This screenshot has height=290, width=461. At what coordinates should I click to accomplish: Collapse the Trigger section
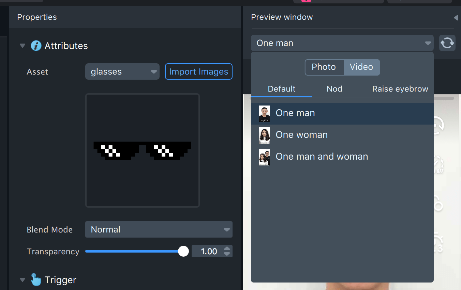(x=23, y=280)
